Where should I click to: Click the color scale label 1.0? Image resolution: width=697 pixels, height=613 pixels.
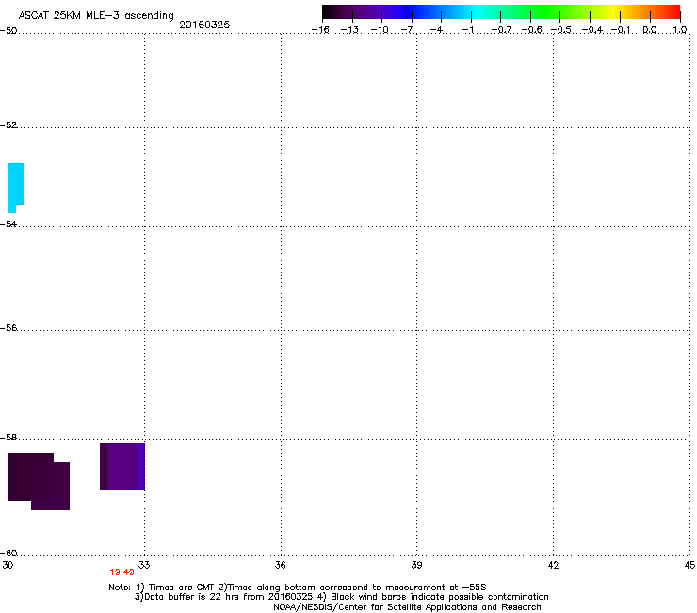click(680, 30)
